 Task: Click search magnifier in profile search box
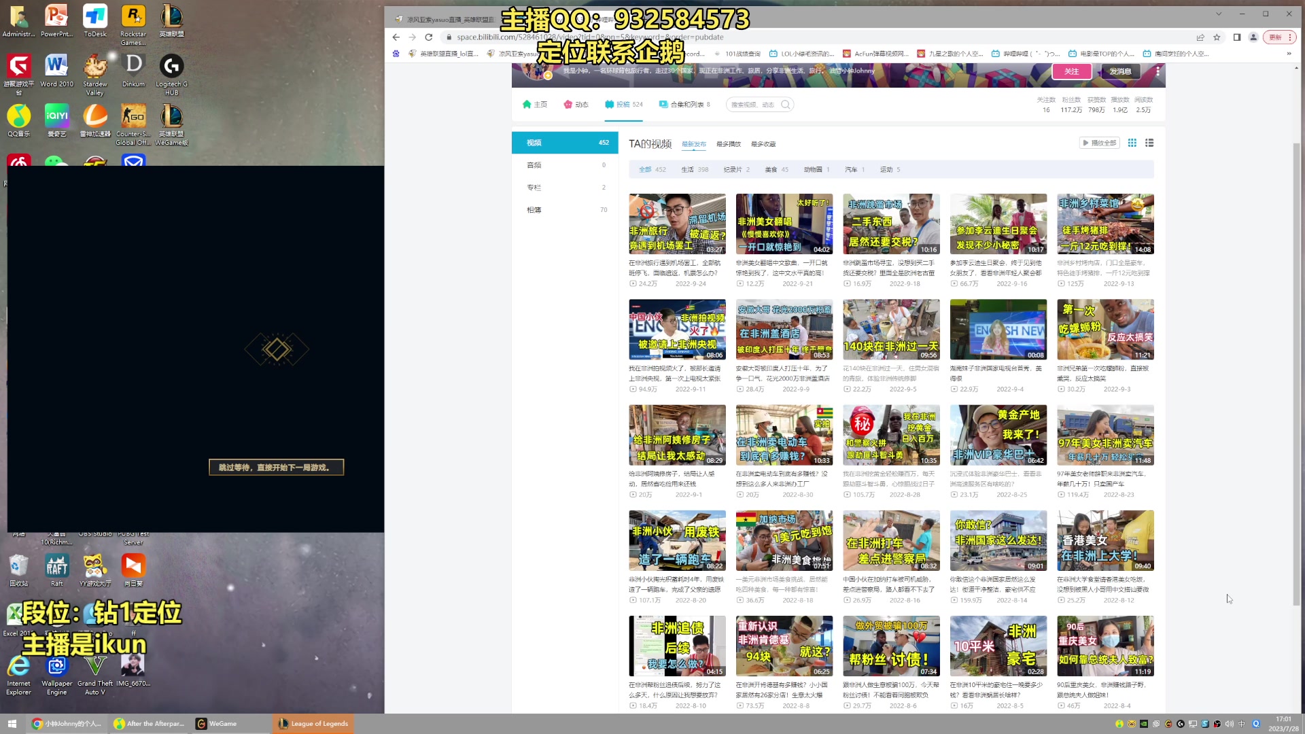(x=786, y=105)
